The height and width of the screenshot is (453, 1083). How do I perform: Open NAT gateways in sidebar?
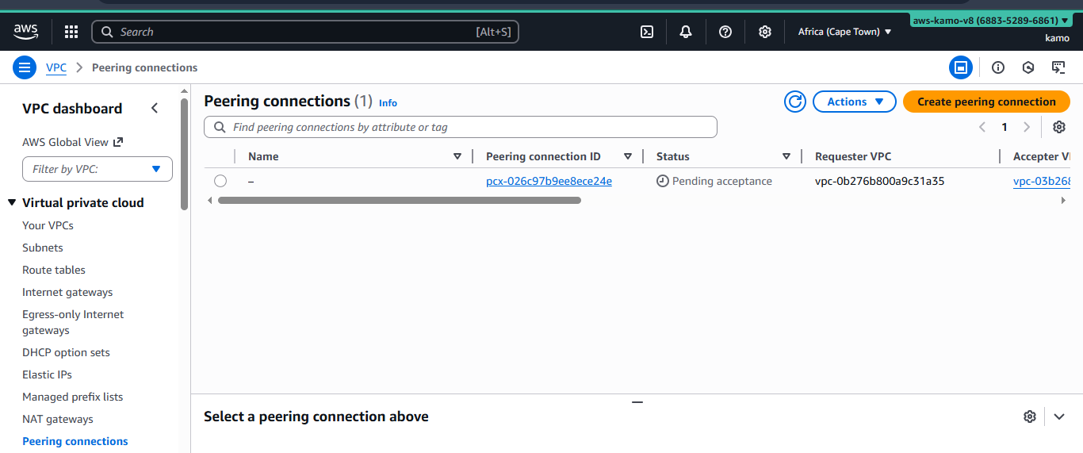click(x=58, y=419)
